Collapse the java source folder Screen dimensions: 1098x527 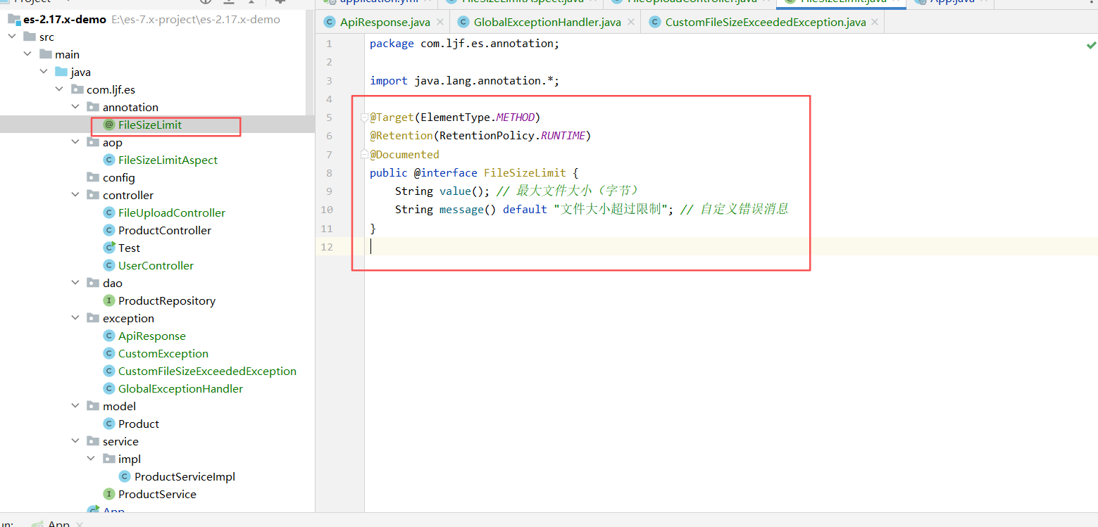(x=44, y=72)
